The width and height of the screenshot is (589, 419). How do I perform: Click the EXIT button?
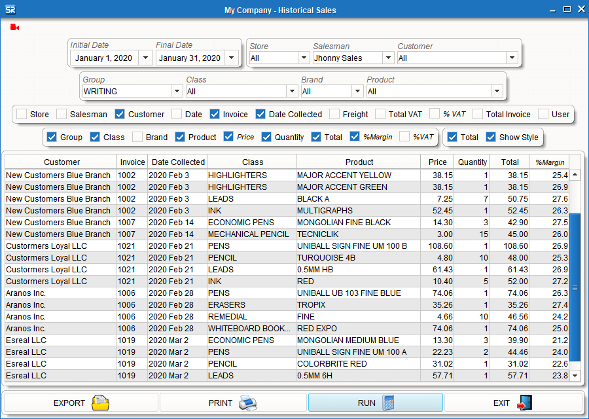click(x=514, y=403)
